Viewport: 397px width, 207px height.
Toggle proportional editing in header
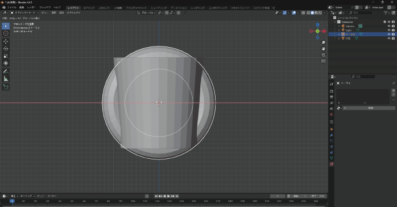[x=179, y=12]
